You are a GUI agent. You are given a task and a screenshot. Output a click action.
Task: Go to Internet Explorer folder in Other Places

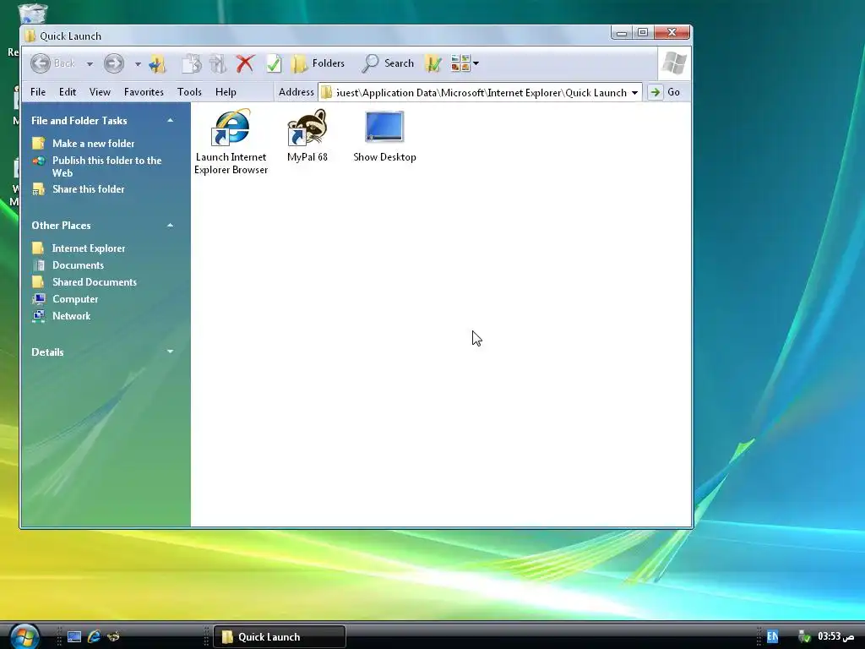click(x=88, y=248)
